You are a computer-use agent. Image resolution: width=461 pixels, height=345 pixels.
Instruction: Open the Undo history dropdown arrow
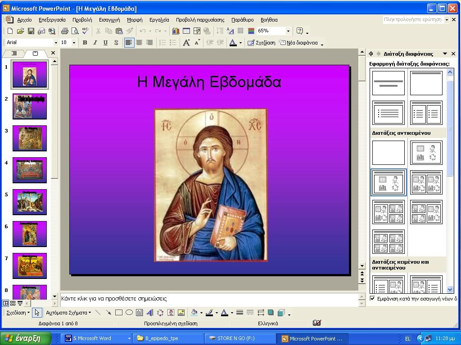point(150,31)
